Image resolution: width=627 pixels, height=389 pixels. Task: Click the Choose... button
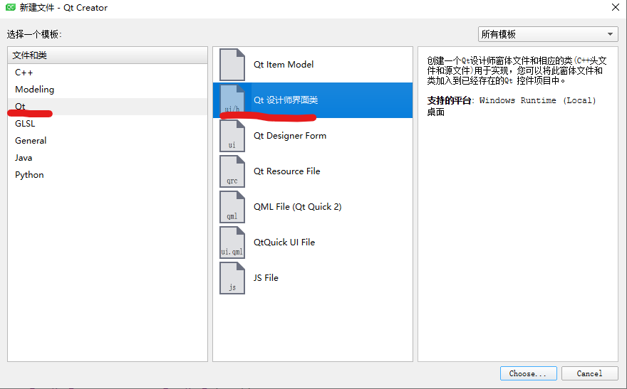click(x=528, y=373)
